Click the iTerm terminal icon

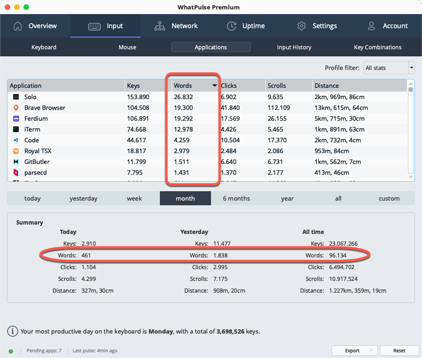tap(16, 129)
